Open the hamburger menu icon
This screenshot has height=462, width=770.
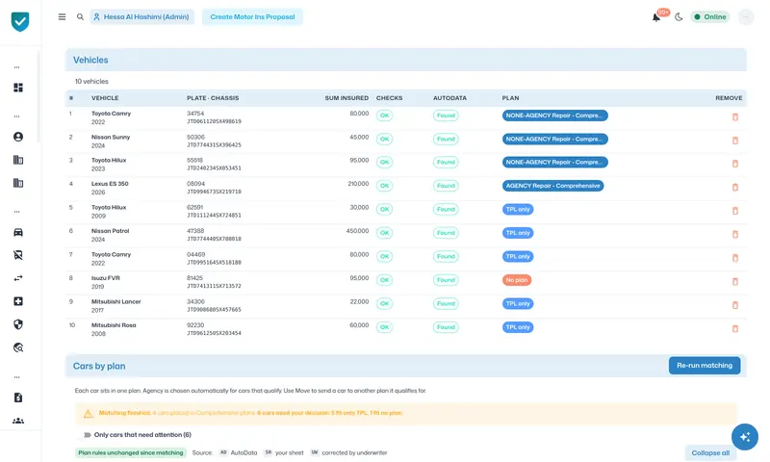click(x=62, y=16)
